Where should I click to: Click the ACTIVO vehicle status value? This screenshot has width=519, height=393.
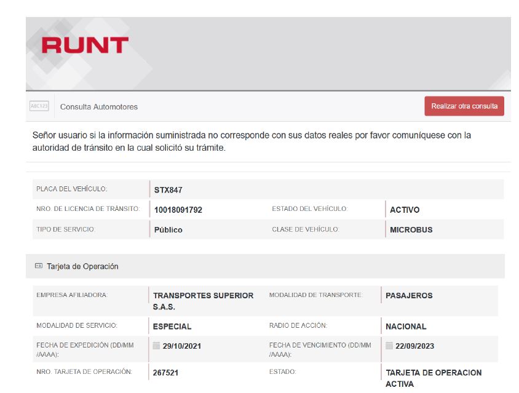pyautogui.click(x=405, y=210)
